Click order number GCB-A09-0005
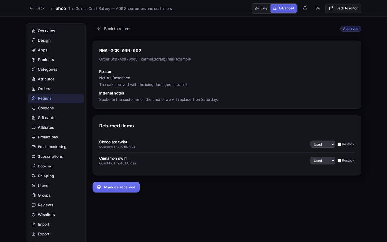Screen dimensions: 387x242 pos(124,59)
